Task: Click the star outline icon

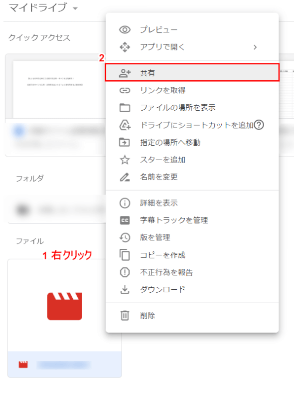Action: (125, 160)
